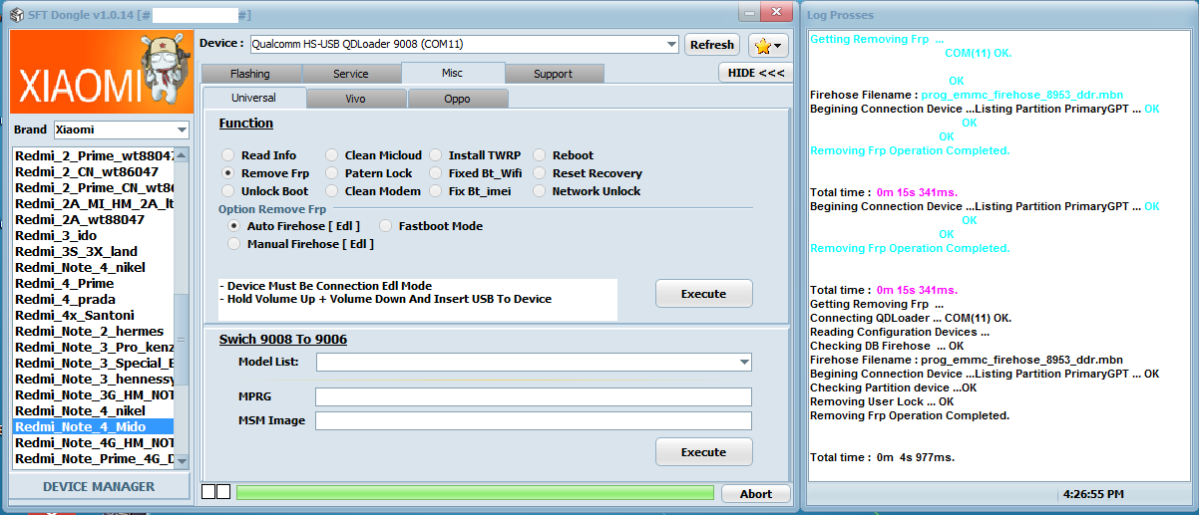Click the HIDE <<< button
The width and height of the screenshot is (1199, 515).
pos(755,73)
